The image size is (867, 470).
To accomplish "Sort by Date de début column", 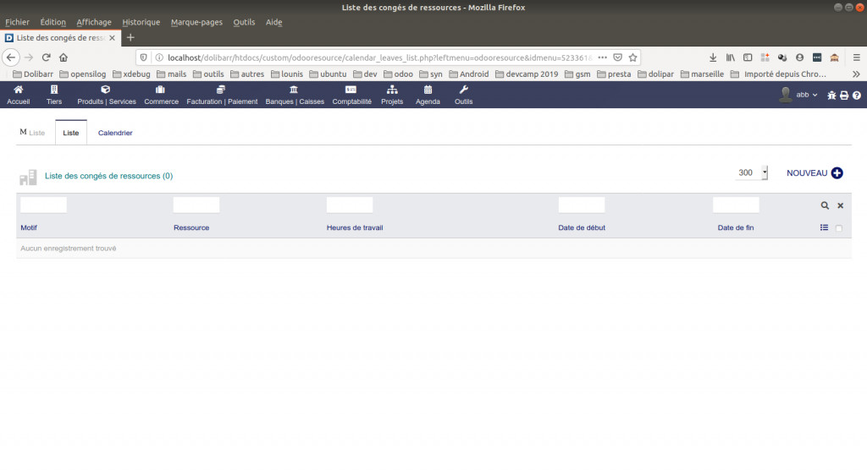I will tap(582, 228).
